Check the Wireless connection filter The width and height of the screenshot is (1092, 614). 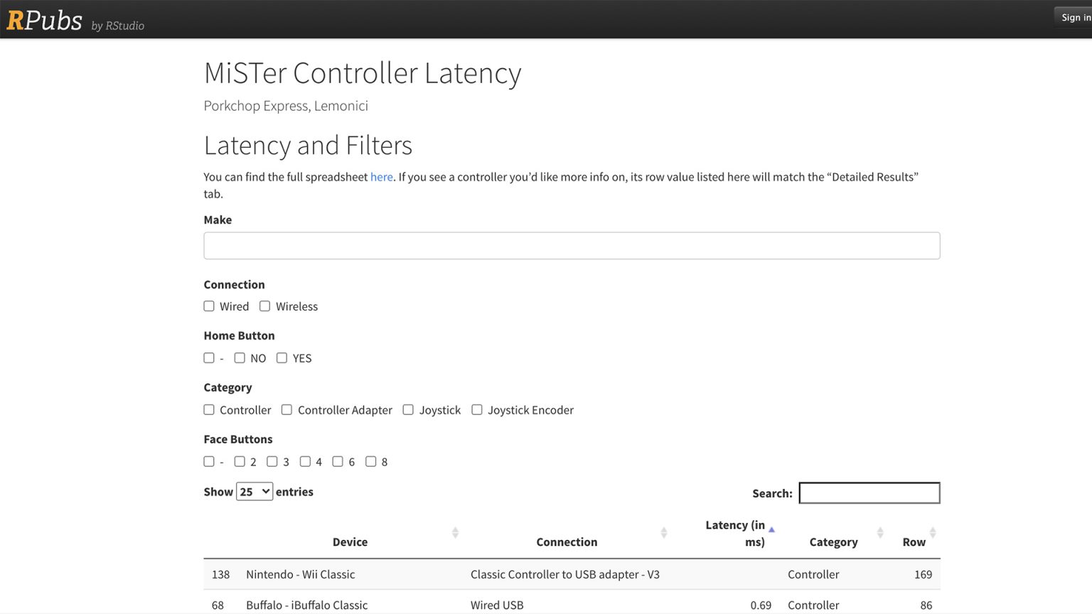coord(264,306)
